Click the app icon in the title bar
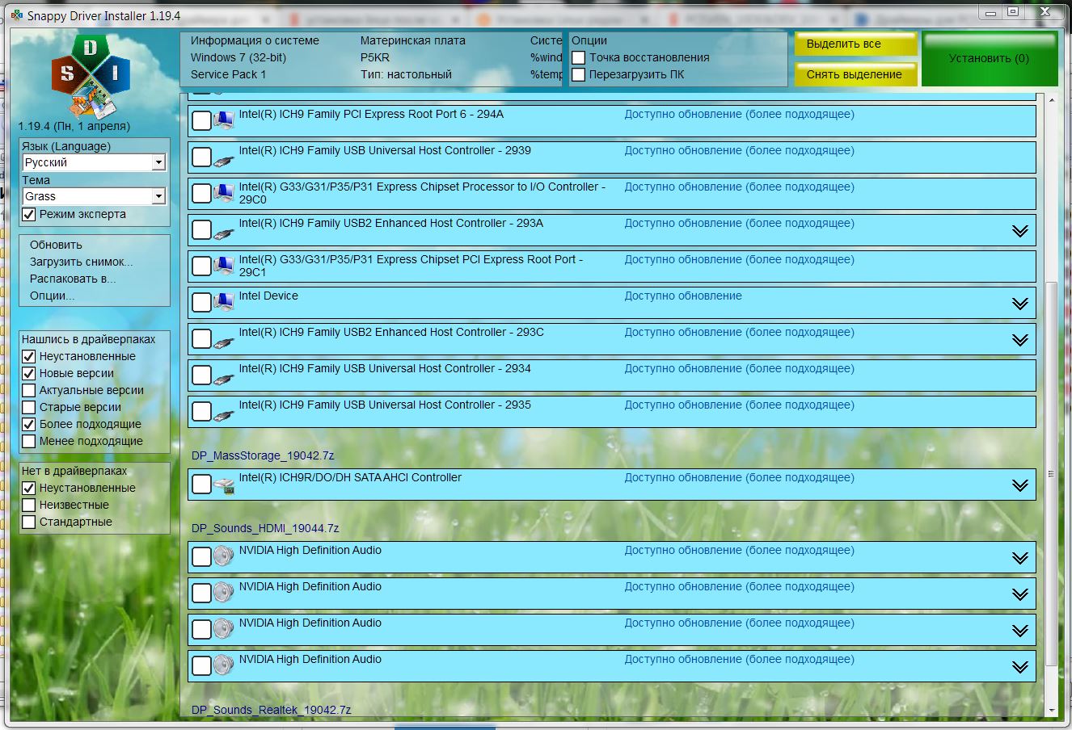1072x730 pixels. click(x=16, y=15)
